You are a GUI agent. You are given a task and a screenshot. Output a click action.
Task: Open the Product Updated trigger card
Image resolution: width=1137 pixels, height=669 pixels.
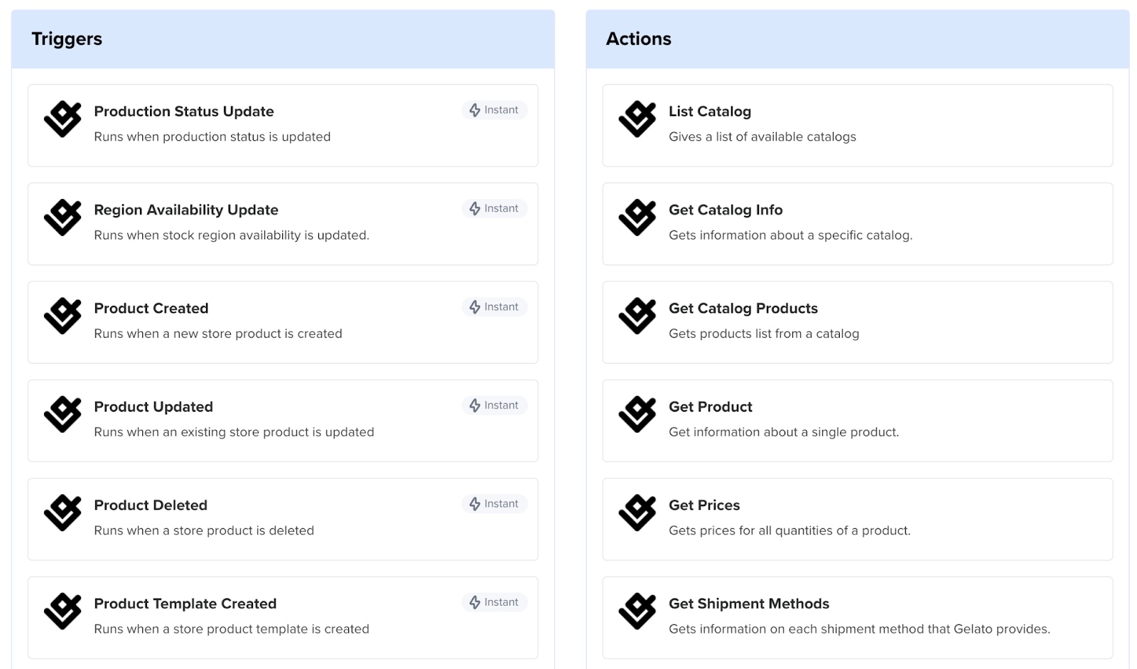[x=283, y=421]
